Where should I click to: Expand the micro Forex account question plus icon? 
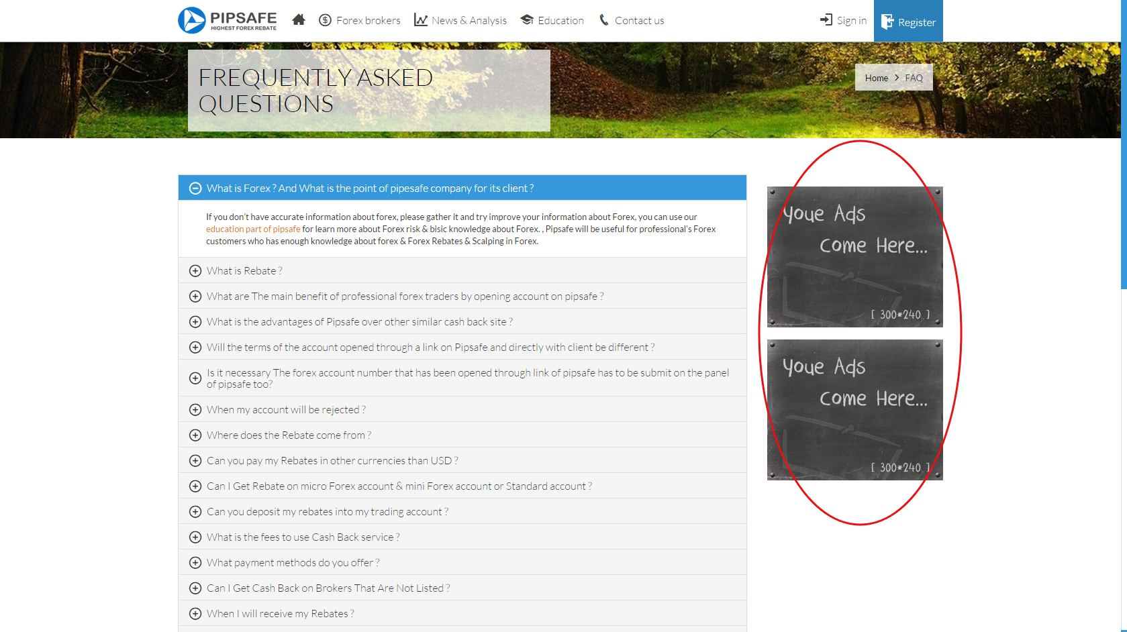195,486
